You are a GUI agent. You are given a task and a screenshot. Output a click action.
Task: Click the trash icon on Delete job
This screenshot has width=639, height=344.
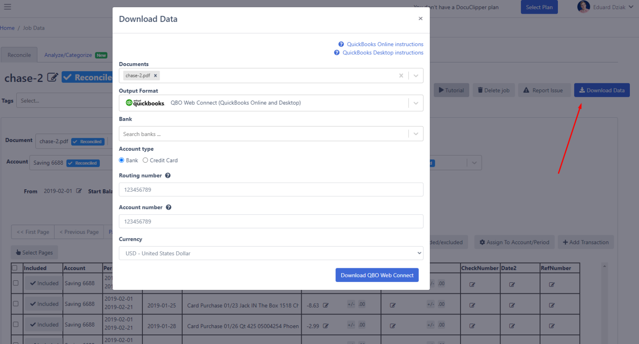click(x=481, y=90)
